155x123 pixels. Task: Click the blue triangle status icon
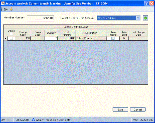(33, 120)
